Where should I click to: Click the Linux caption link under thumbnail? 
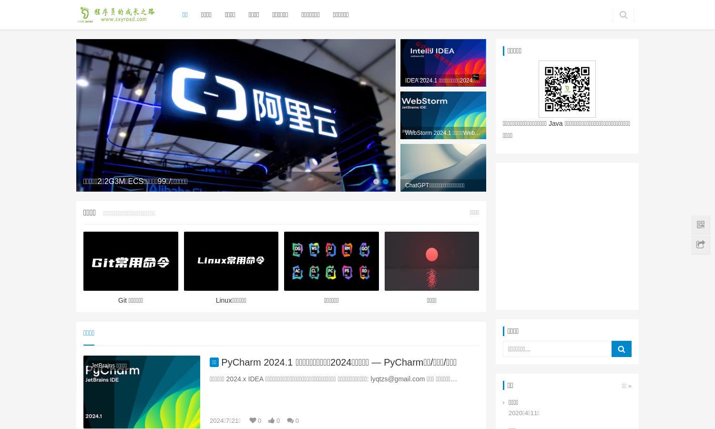pos(231,300)
